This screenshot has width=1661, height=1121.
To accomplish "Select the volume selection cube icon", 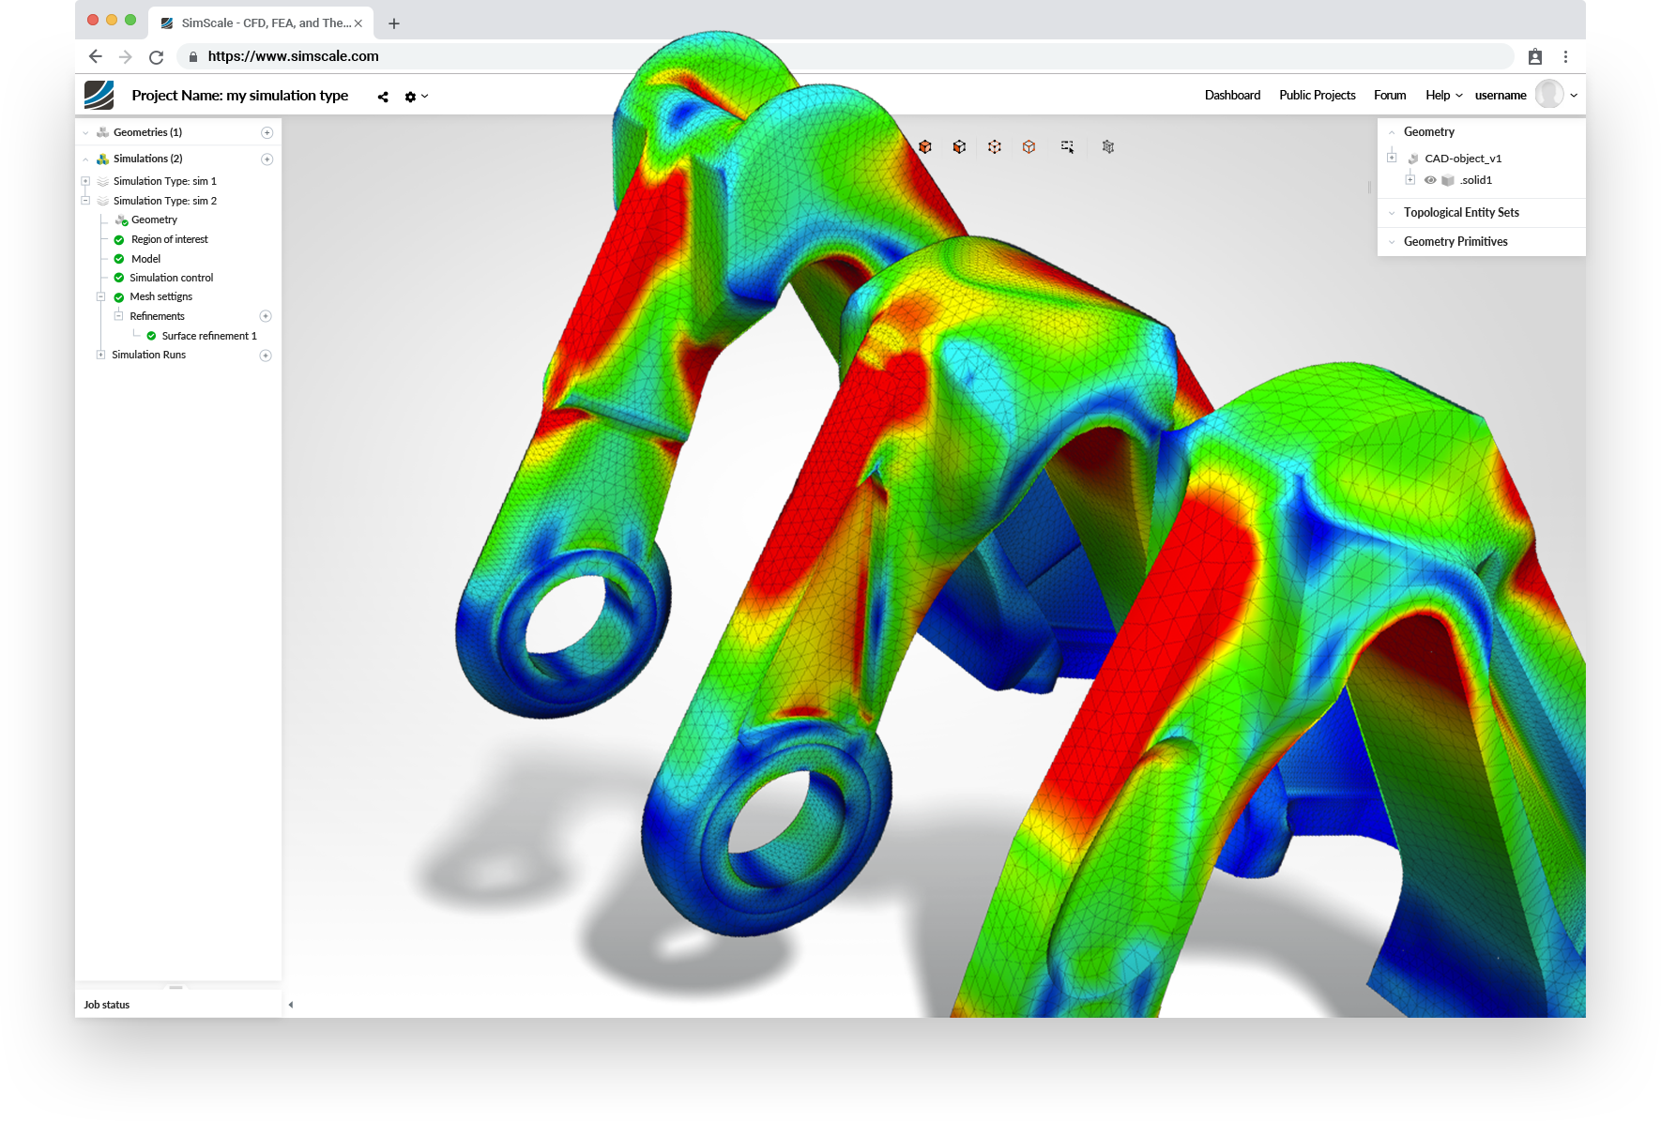I will [x=924, y=147].
